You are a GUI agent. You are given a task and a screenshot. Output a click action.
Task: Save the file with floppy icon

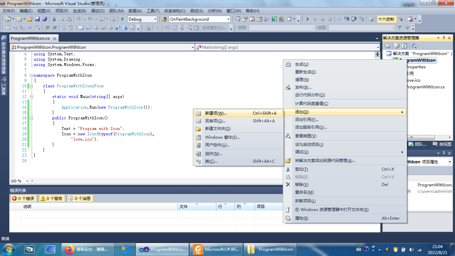[37, 19]
